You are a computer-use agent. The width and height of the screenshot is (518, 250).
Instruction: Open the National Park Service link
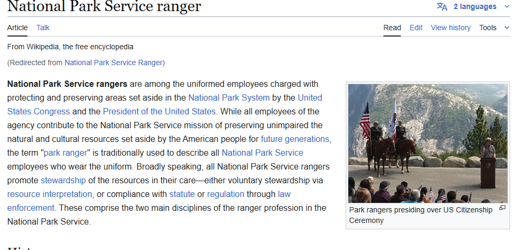262,153
